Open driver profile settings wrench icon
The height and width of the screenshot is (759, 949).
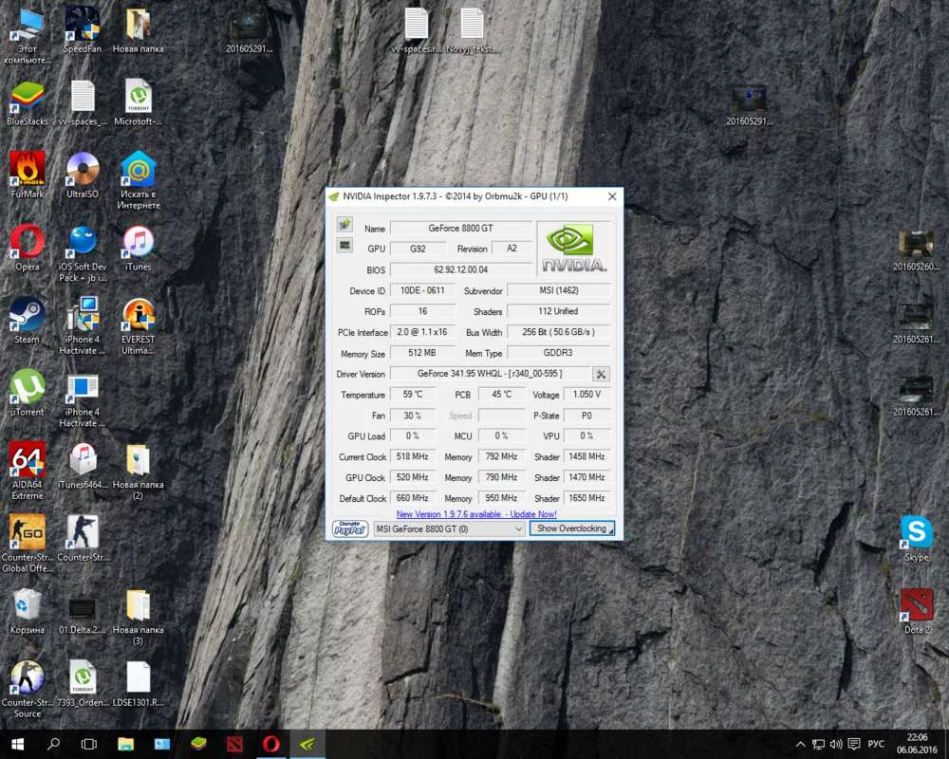(601, 374)
